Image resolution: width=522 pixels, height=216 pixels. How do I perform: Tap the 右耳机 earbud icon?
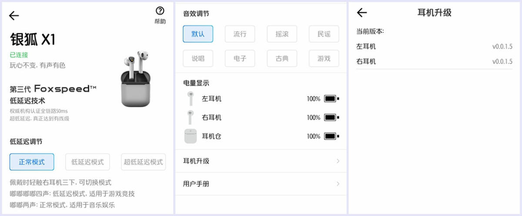(x=191, y=118)
